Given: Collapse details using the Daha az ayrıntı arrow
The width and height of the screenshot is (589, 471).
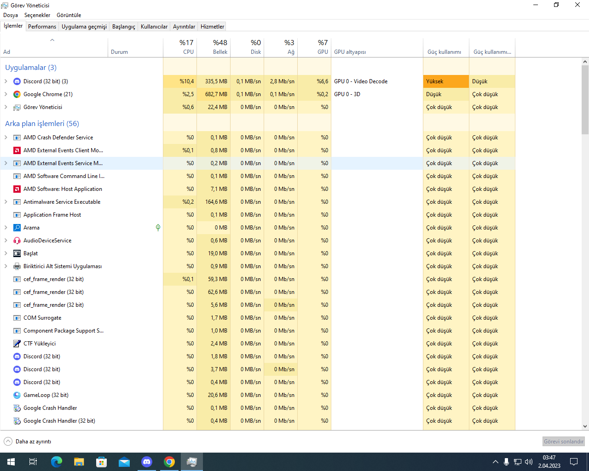Looking at the screenshot, I should pyautogui.click(x=8, y=442).
